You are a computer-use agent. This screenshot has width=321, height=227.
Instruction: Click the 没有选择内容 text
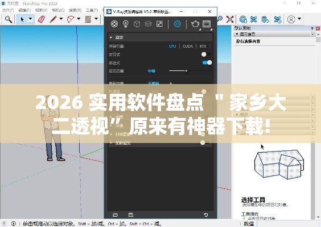click(x=248, y=41)
